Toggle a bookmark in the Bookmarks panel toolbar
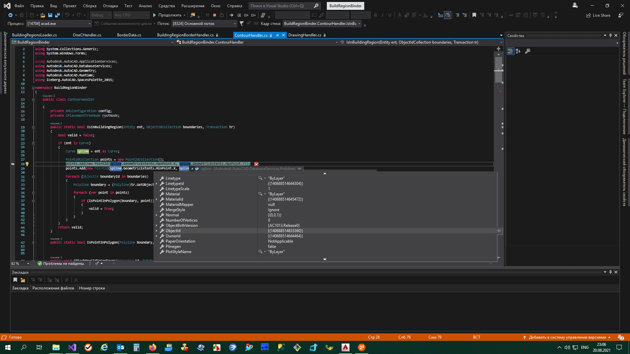 (x=15, y=280)
